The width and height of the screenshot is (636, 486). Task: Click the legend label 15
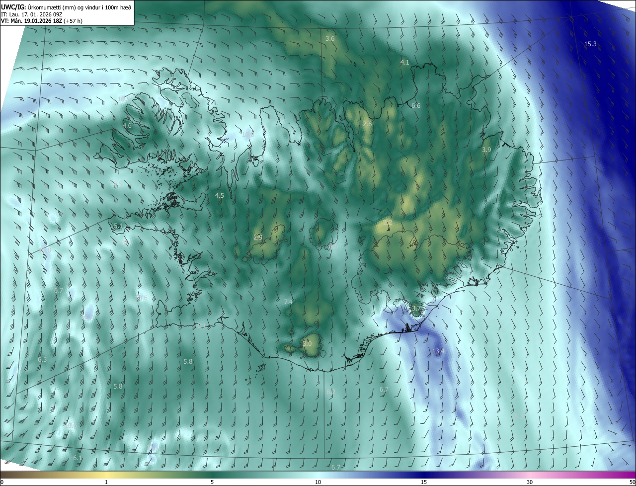tap(424, 482)
